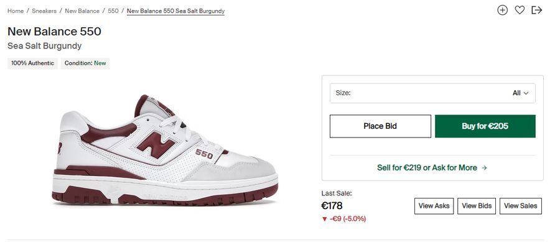
Task: Open View Asks
Action: point(434,206)
